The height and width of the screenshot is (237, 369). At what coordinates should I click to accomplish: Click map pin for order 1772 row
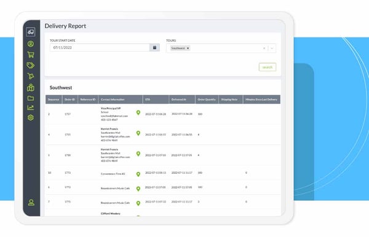pos(138,188)
